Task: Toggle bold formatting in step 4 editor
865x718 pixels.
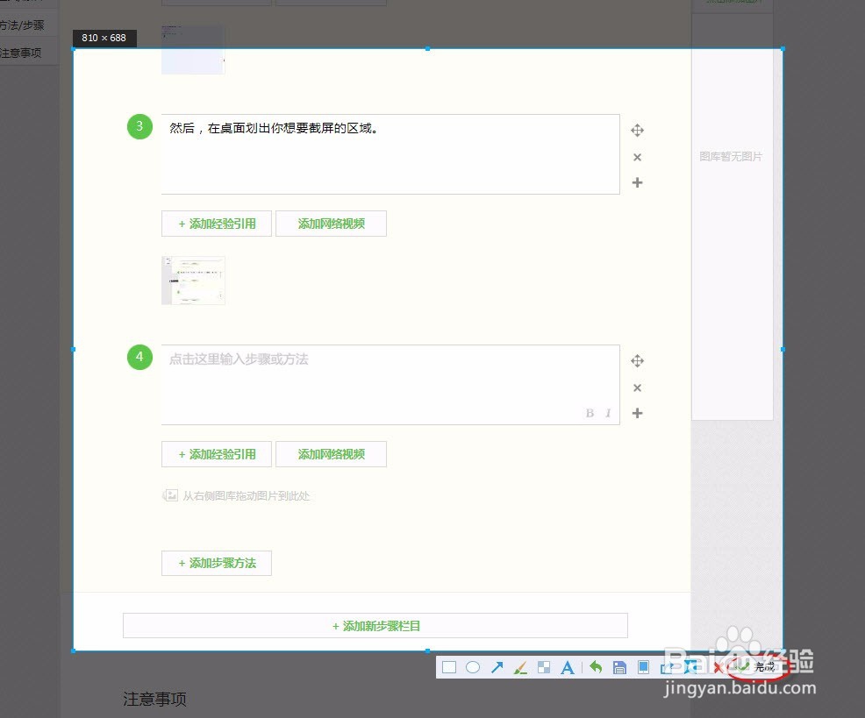Action: 590,413
